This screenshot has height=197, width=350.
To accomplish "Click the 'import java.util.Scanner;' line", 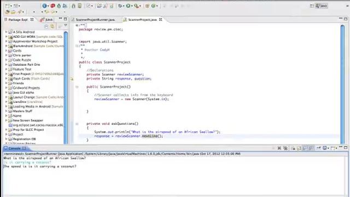I will (x=103, y=42).
